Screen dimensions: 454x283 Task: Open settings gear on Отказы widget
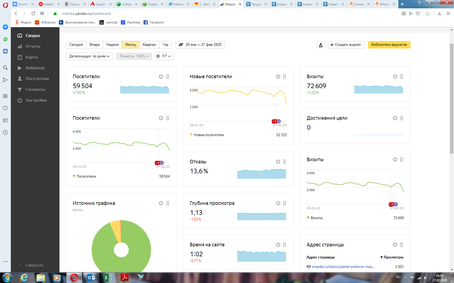(278, 162)
